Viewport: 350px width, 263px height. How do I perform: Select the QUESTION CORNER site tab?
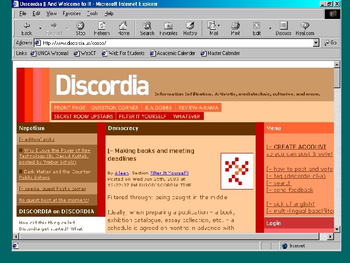(115, 108)
